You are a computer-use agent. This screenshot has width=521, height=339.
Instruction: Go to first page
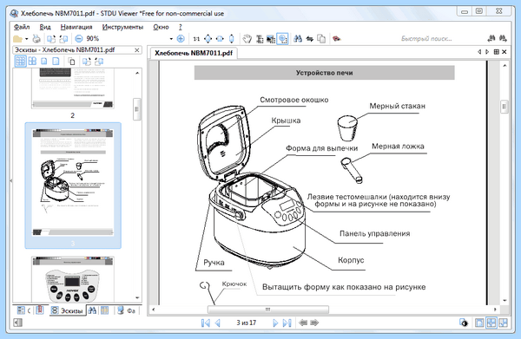click(x=206, y=323)
